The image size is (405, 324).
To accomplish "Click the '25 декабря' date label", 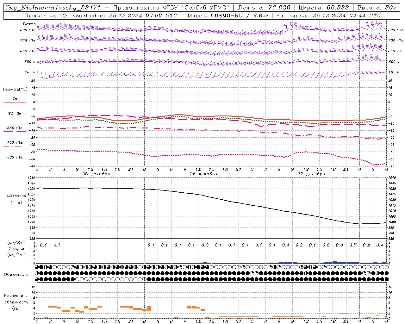I will pos(96,174).
